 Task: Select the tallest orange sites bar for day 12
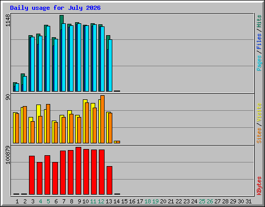102,119
